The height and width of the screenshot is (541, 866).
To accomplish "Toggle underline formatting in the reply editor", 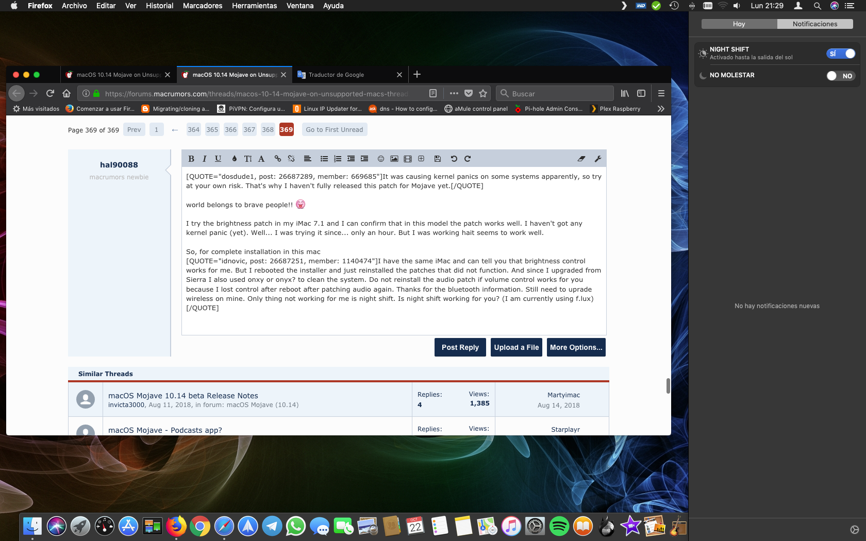I will tap(218, 159).
